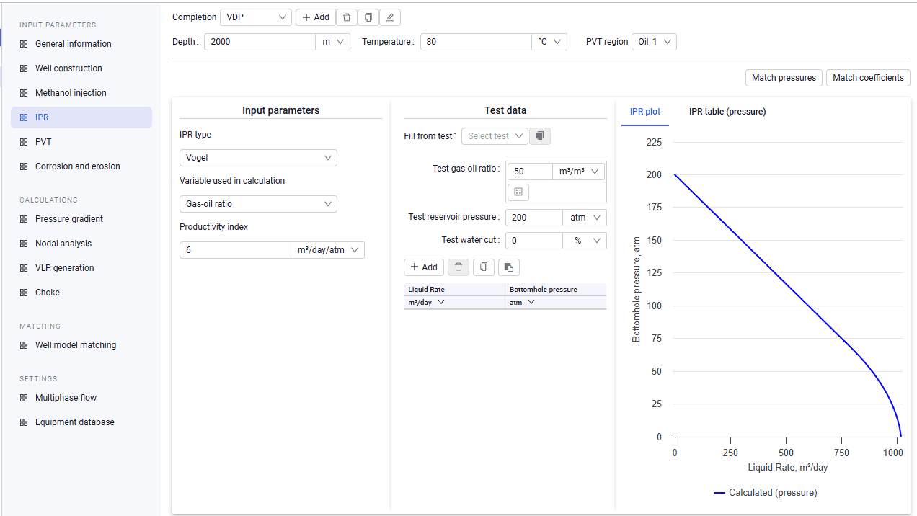Click the grid icon next to Equipment database
This screenshot has height=516, width=917.
tap(24, 422)
